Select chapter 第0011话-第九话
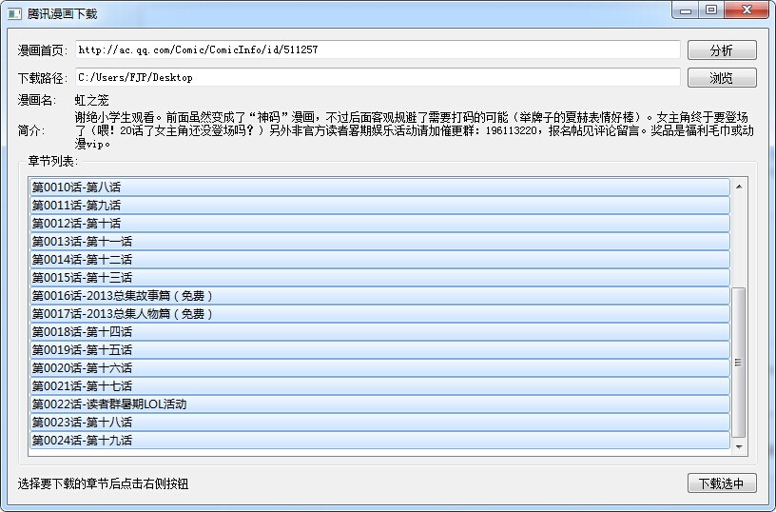 [379, 205]
